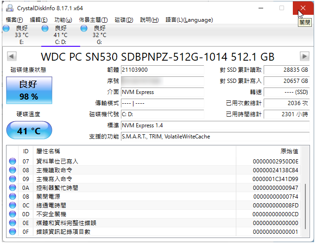Click the standard field NVM Express 1.4
The width and height of the screenshot is (316, 244).
coord(215,125)
